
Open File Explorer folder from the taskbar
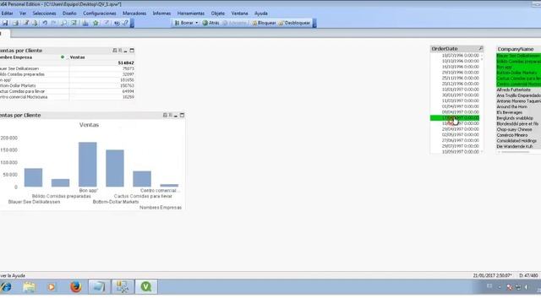point(30,287)
